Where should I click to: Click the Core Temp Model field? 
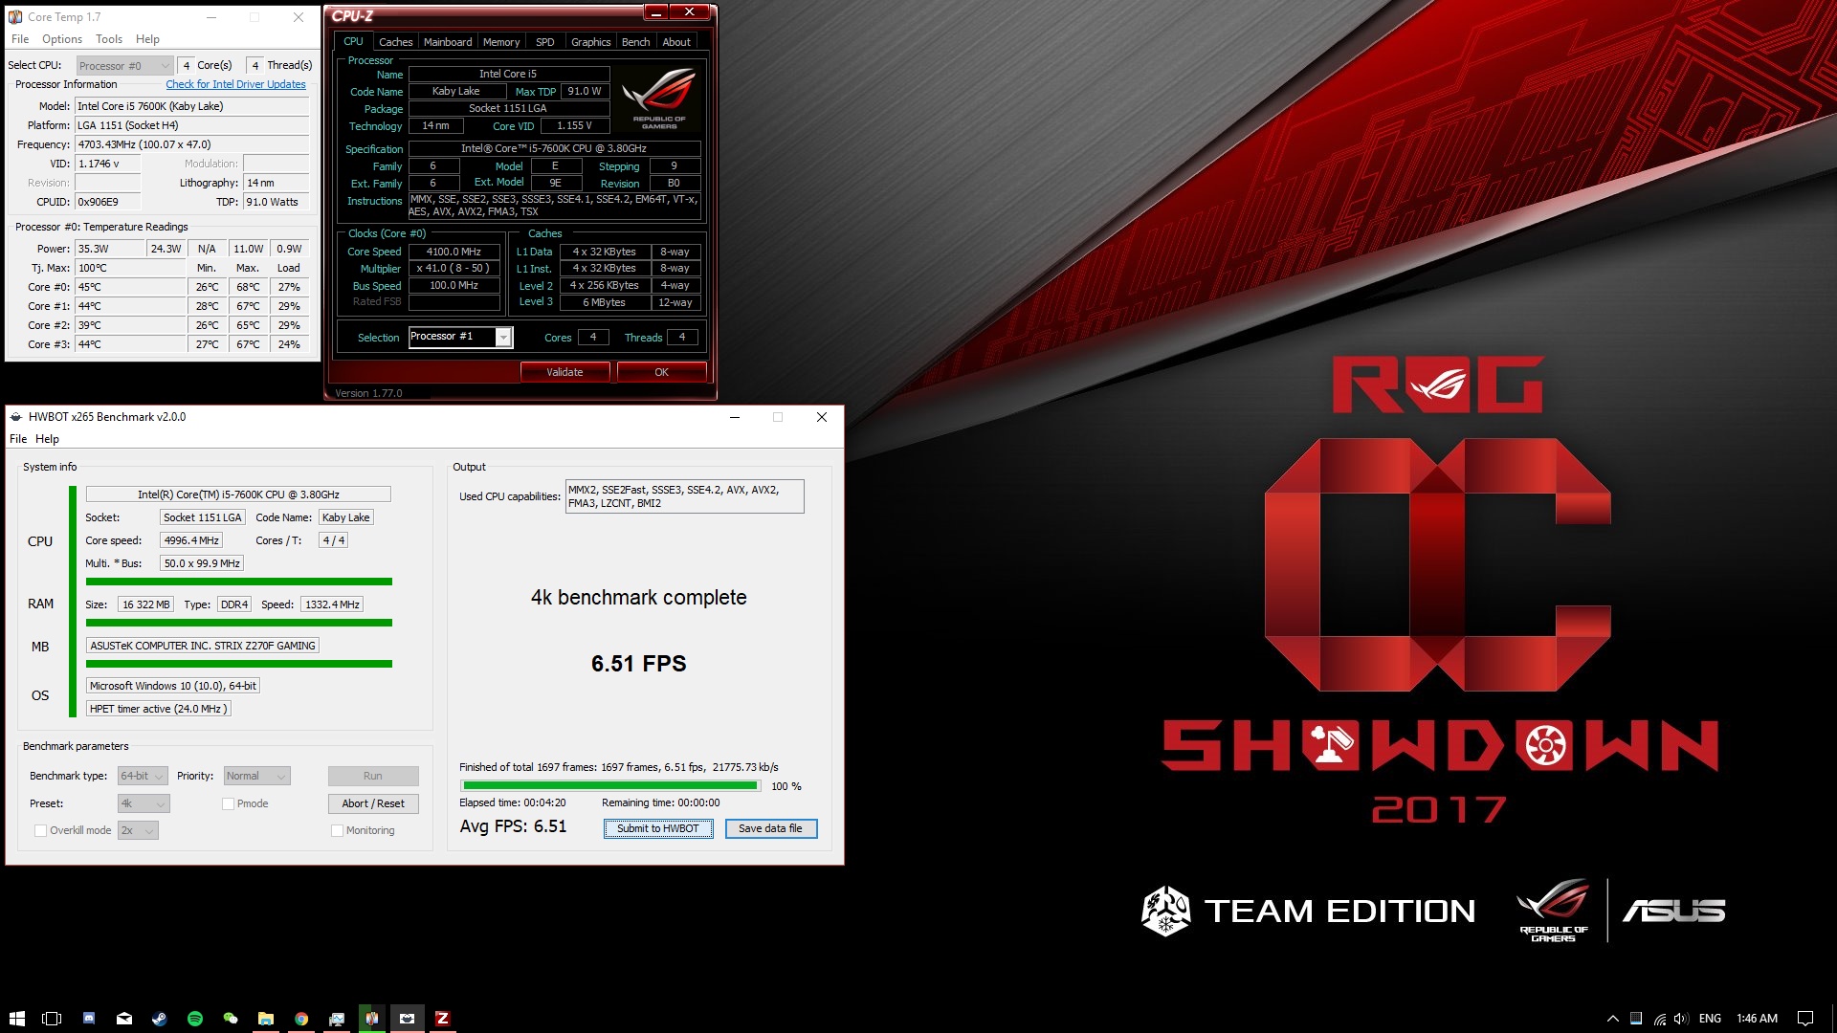pos(191,106)
